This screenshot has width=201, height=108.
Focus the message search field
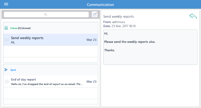[46, 14]
